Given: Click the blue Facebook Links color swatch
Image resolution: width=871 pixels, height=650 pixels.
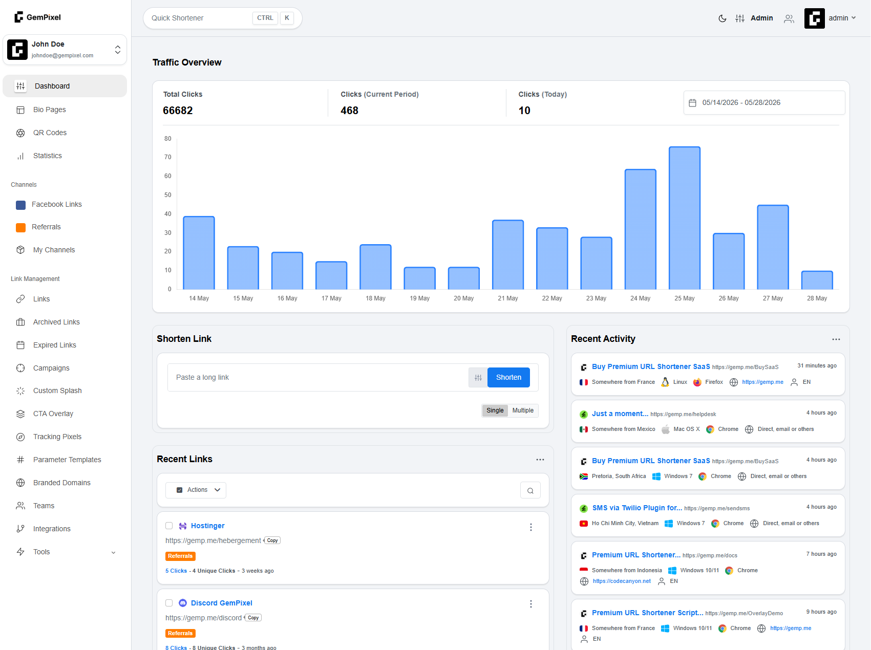Looking at the screenshot, I should 21,205.
